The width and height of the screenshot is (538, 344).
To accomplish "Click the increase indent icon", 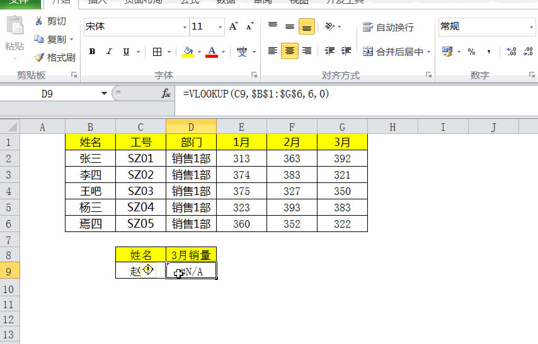I will pos(346,51).
